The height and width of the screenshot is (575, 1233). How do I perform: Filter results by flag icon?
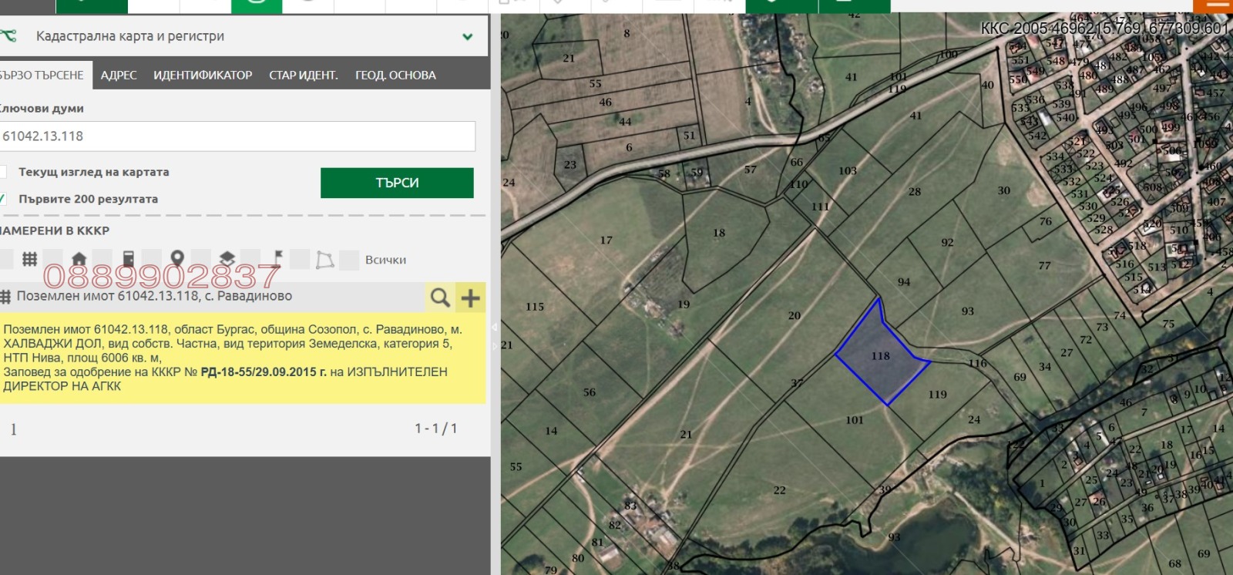pos(277,257)
